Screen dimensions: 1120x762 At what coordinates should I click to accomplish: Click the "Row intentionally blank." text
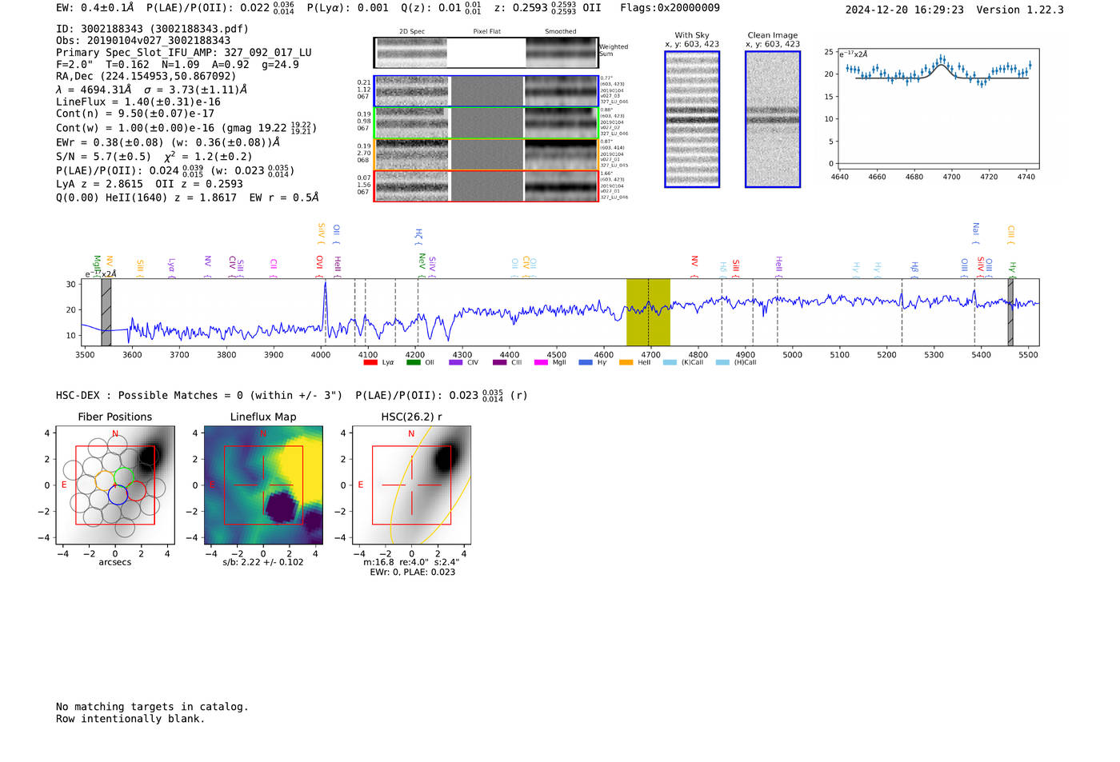(x=130, y=719)
